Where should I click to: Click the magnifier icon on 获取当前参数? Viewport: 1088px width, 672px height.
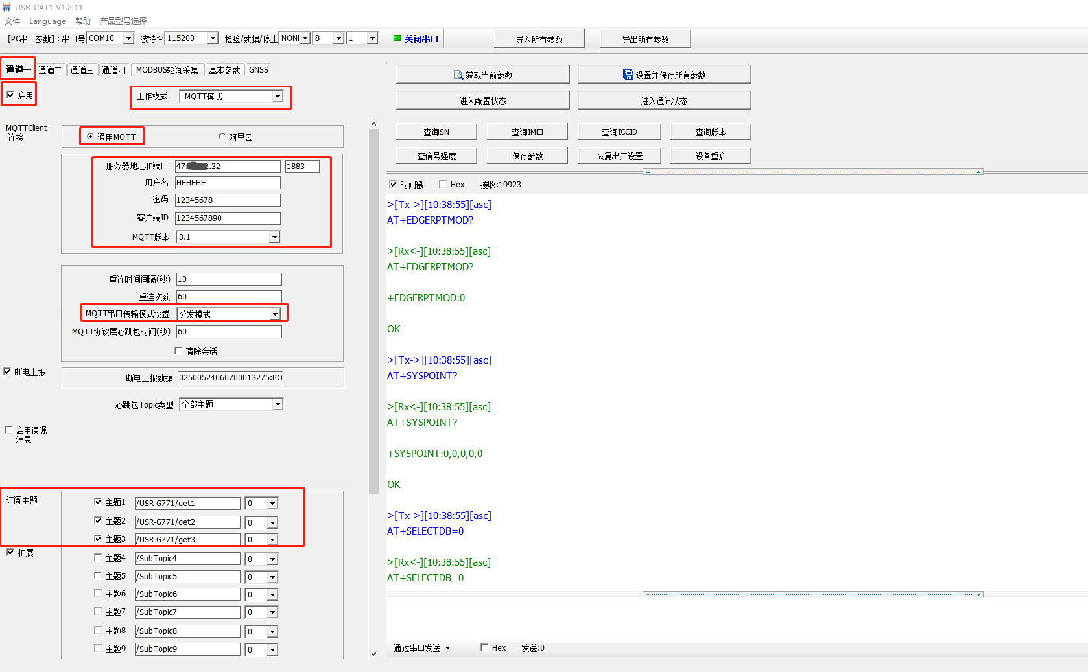pos(458,75)
